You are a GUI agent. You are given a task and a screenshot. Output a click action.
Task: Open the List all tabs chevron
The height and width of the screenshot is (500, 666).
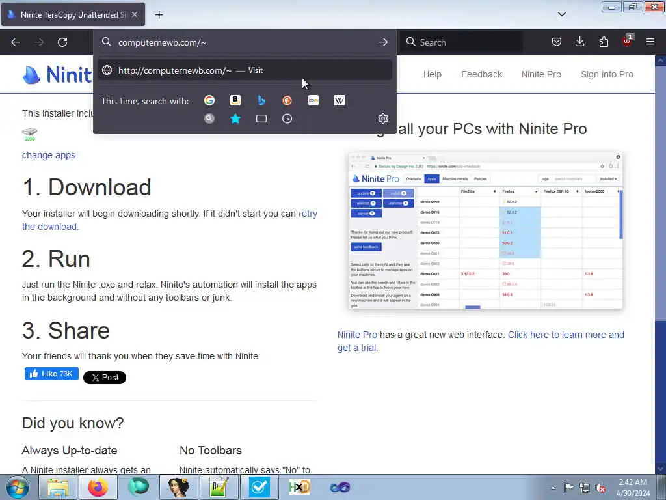pos(561,14)
